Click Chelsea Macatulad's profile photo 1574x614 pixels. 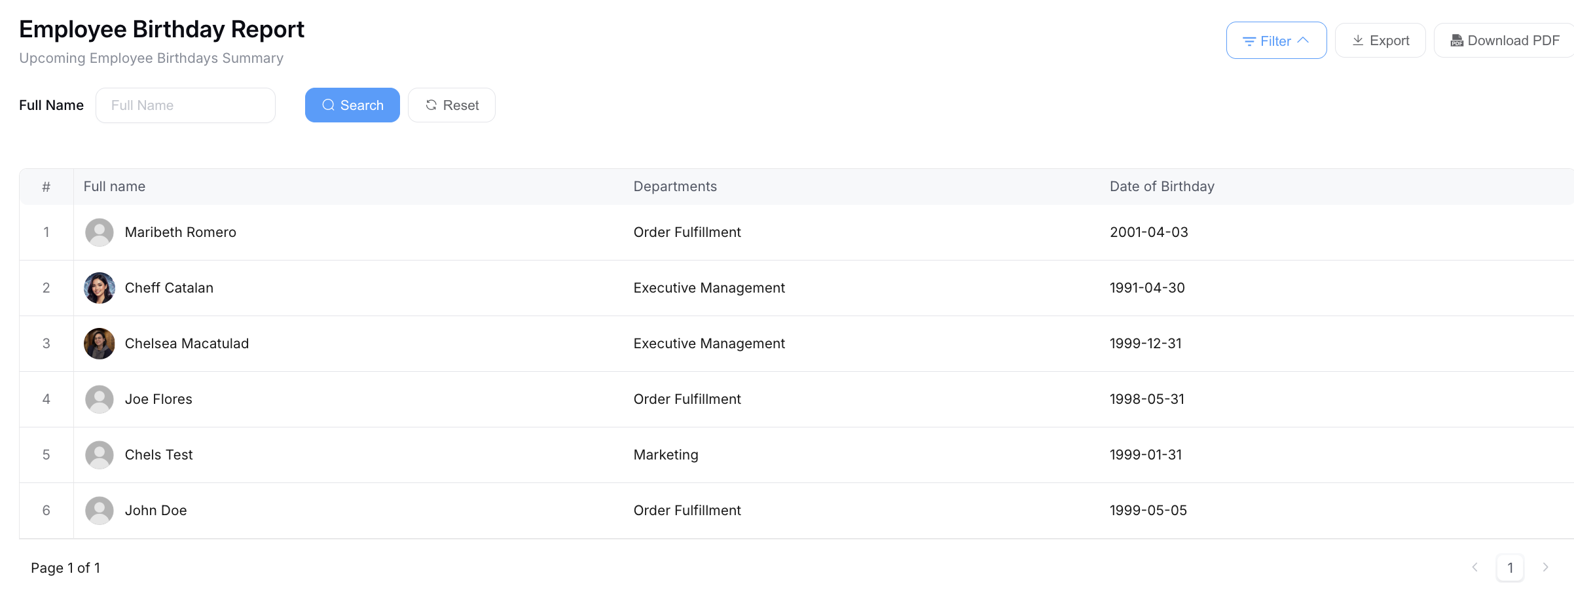[100, 344]
